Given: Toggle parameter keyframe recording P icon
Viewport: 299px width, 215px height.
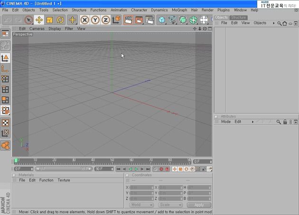Looking at the screenshot, I should click(x=192, y=169).
